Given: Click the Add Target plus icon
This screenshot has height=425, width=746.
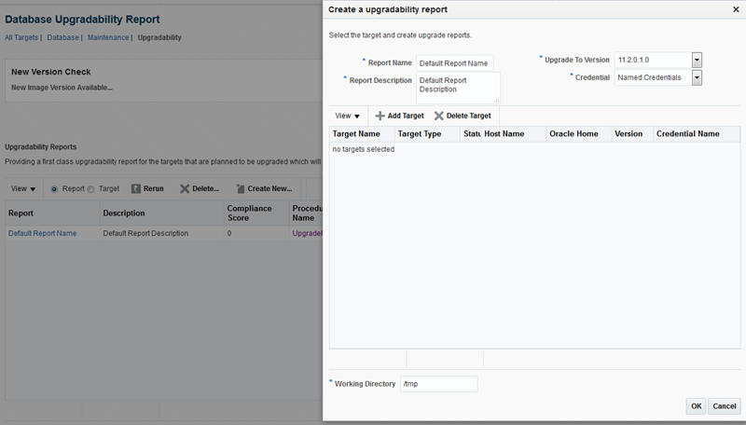Looking at the screenshot, I should (380, 116).
